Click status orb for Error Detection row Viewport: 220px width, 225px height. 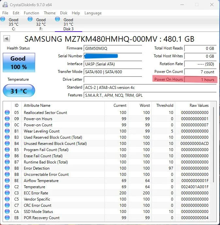(x=7, y=168)
